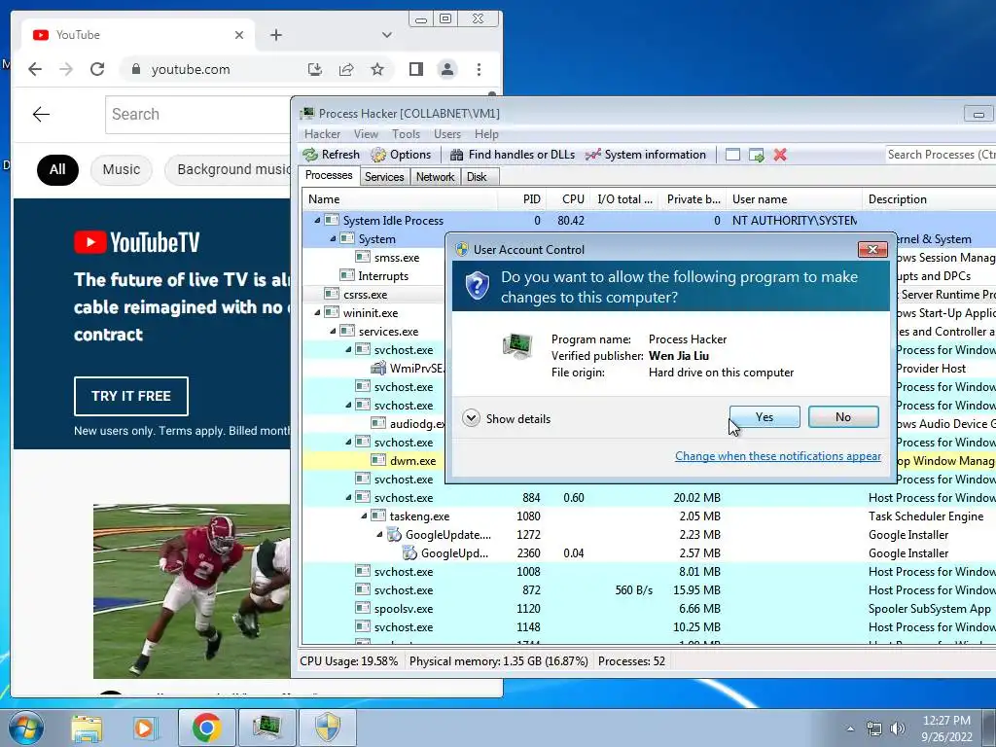Click the find window icon in toolbar
This screenshot has width=996, height=747.
[x=732, y=155]
